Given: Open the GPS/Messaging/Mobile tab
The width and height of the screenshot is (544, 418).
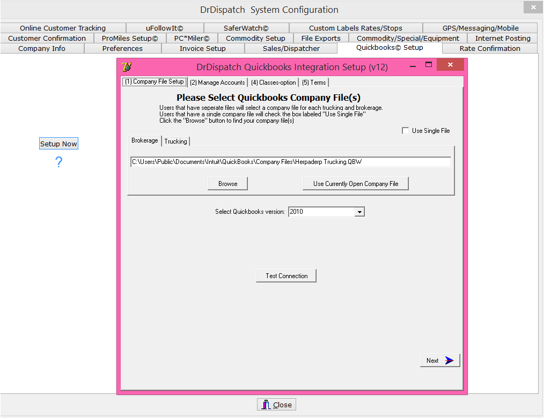Looking at the screenshot, I should pos(480,28).
